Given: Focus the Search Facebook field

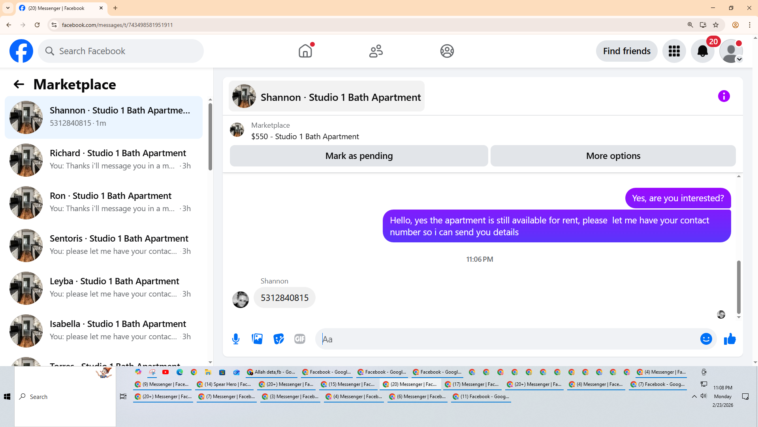Looking at the screenshot, I should (x=121, y=51).
